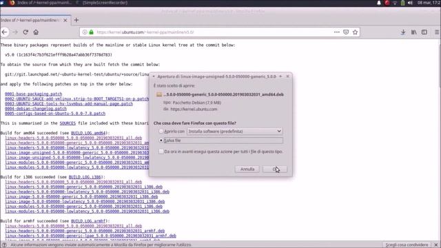Viewport: 441px width, 248px height.
Task: Click the notification bell in system tray
Action: pyautogui.click(x=379, y=3)
